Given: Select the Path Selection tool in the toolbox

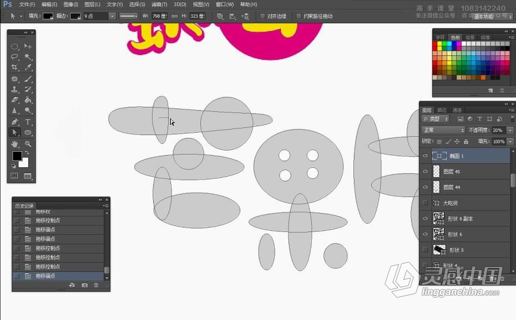Looking at the screenshot, I should pos(14,132).
